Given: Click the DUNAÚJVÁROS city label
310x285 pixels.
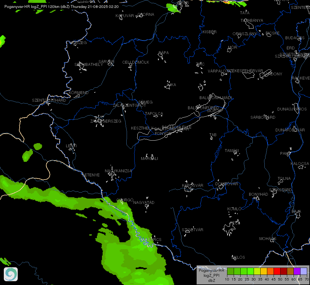Looking at the screenshot, I should 292,109.
